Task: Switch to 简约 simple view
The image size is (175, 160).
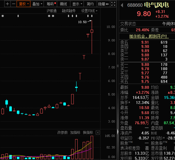Action: click(x=90, y=4)
